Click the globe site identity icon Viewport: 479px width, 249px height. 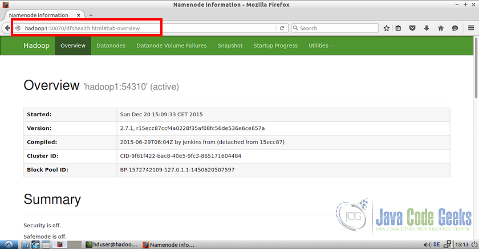pyautogui.click(x=18, y=28)
